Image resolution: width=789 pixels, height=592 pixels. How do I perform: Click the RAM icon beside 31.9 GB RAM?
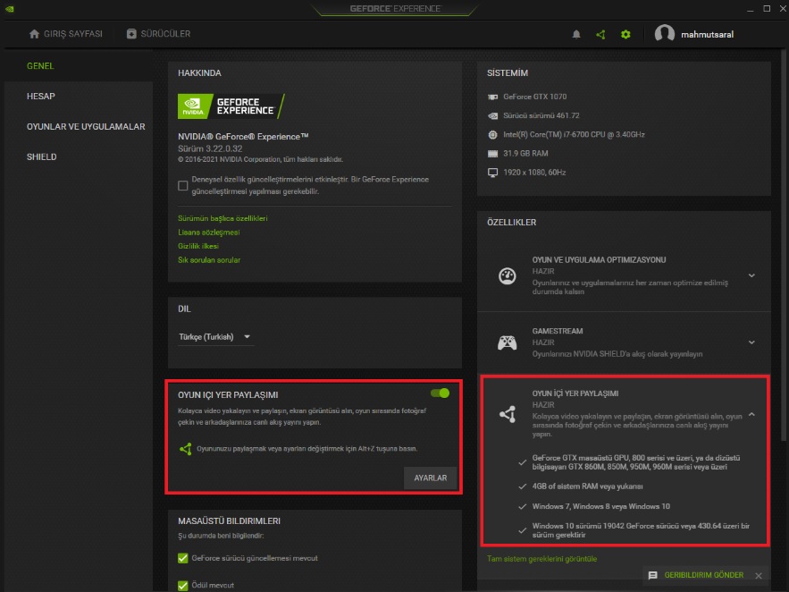click(x=492, y=154)
